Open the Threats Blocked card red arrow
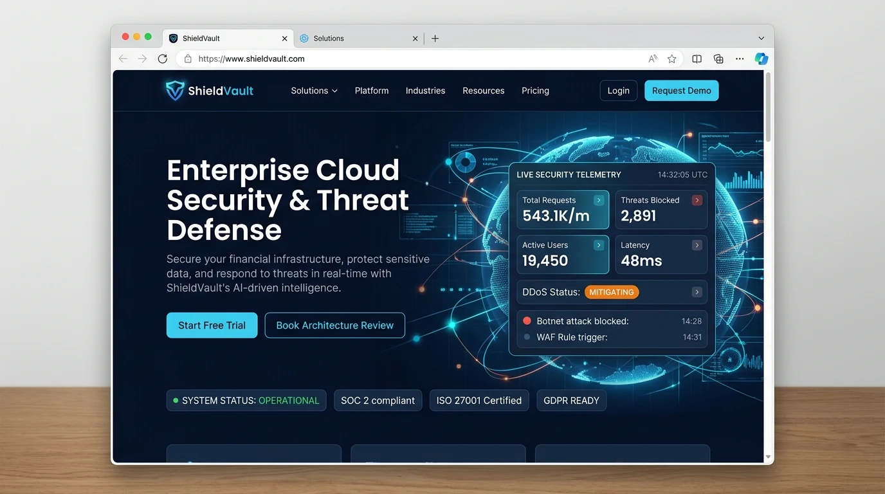This screenshot has height=494, width=885. [697, 200]
